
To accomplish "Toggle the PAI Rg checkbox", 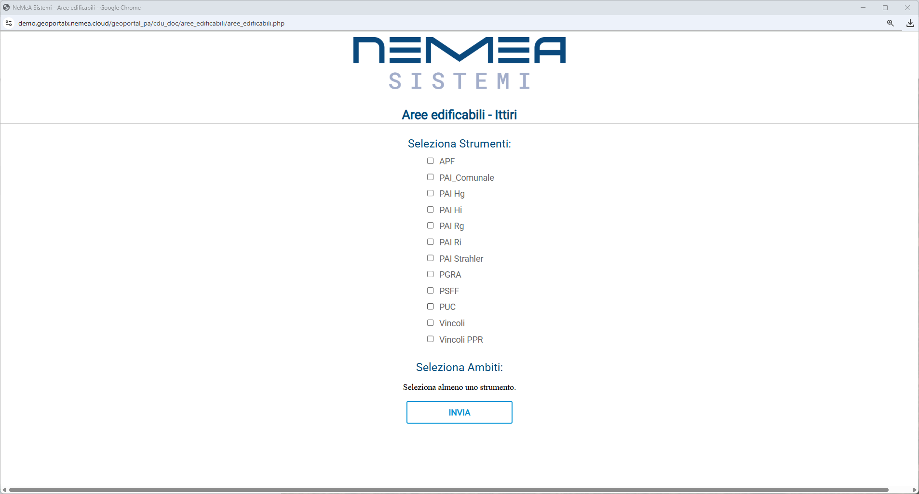I will (x=430, y=226).
